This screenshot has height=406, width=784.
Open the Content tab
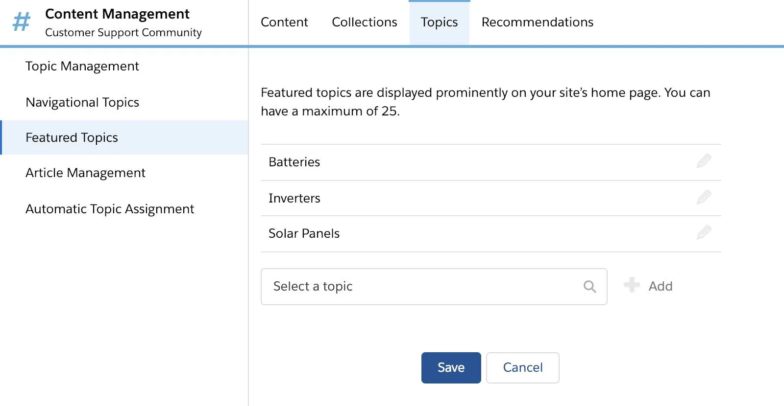coord(284,22)
